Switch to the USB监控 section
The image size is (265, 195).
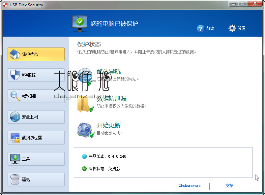(x=36, y=75)
